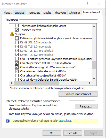Uncheck integroitu Windows-todennus checkbox
Viewport: 106px width, 138px height.
click(x=17, y=67)
